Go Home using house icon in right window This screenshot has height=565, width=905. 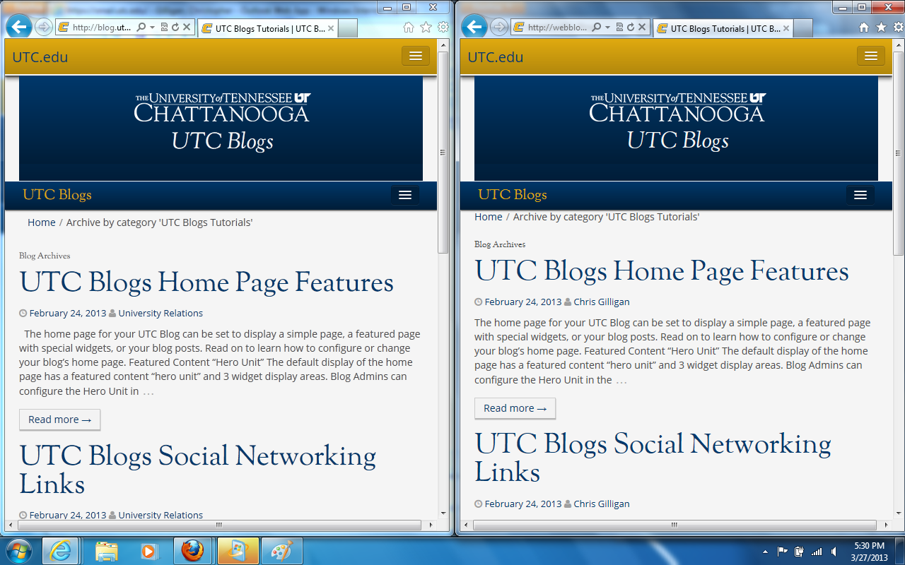coord(864,28)
